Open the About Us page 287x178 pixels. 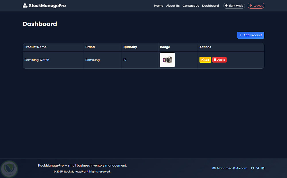173,6
